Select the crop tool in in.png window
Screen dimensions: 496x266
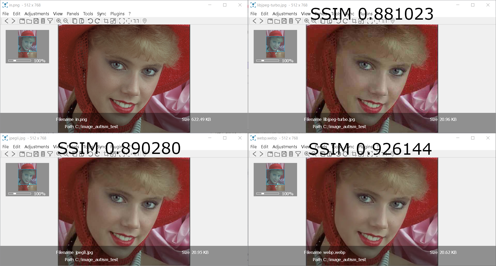point(106,21)
